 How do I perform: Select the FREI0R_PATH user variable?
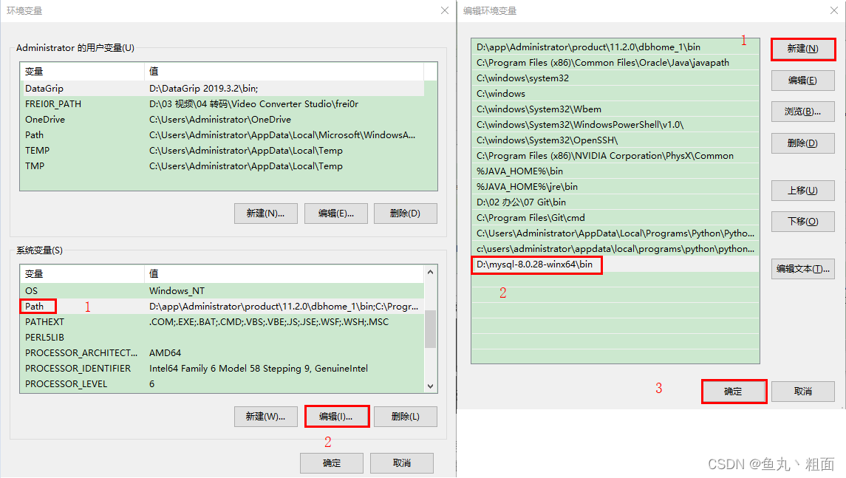(222, 104)
